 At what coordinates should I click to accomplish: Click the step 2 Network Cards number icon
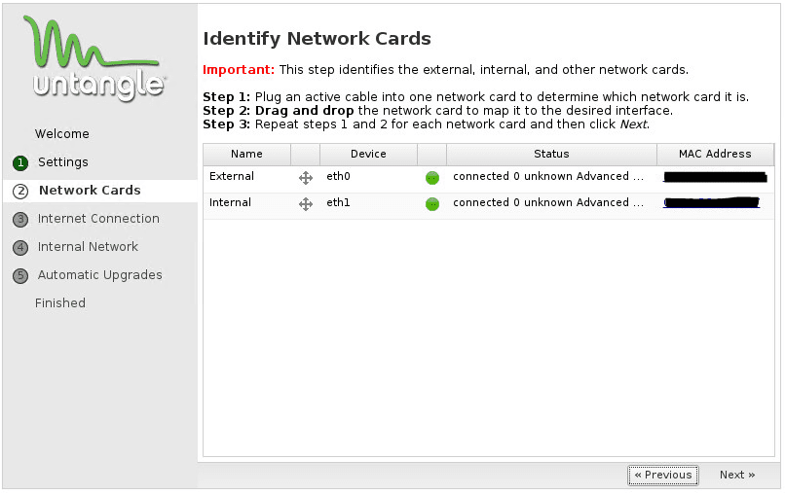point(20,192)
